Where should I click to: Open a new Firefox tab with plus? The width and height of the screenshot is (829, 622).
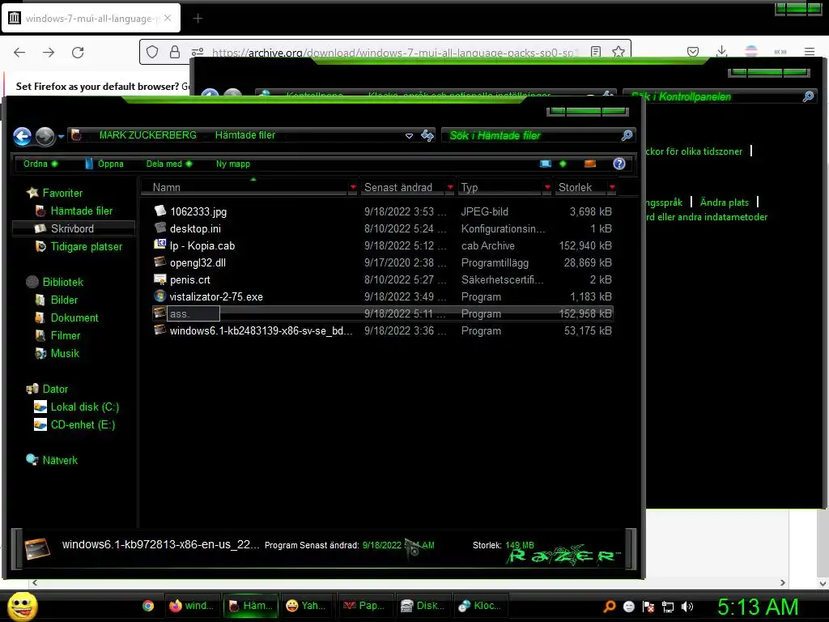point(198,19)
